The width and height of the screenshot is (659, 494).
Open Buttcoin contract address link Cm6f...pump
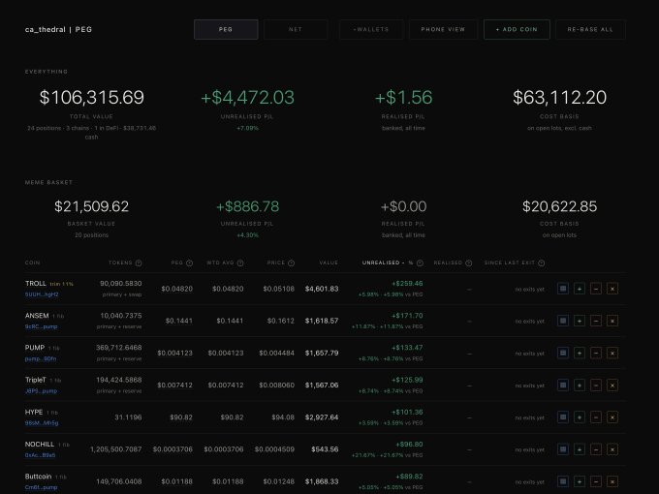[x=41, y=487]
